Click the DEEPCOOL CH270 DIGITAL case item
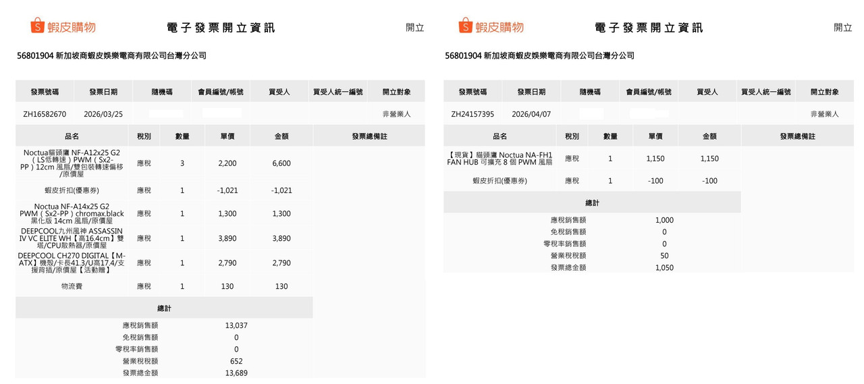 [72, 263]
